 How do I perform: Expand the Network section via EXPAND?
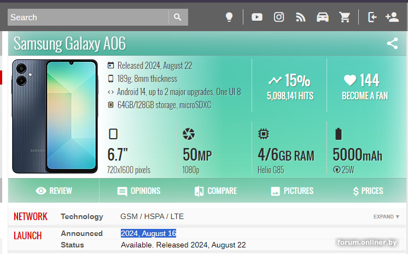click(x=387, y=216)
